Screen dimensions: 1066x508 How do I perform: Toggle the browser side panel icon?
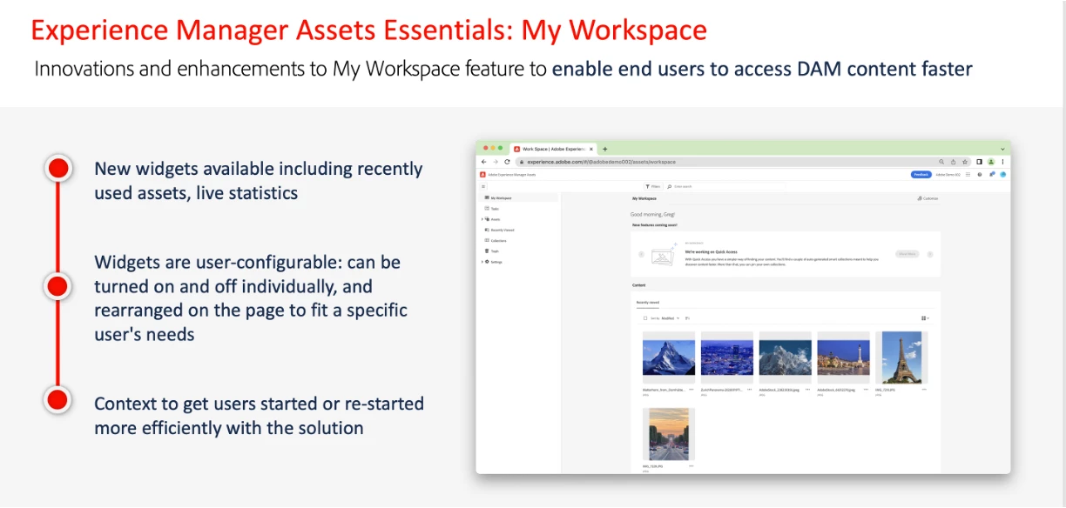coord(980,162)
